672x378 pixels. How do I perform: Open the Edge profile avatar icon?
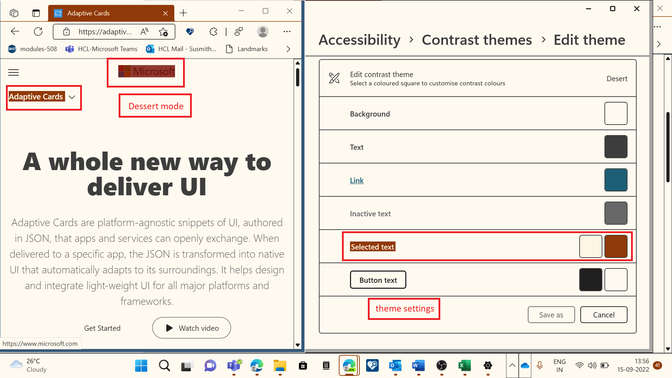[x=262, y=31]
